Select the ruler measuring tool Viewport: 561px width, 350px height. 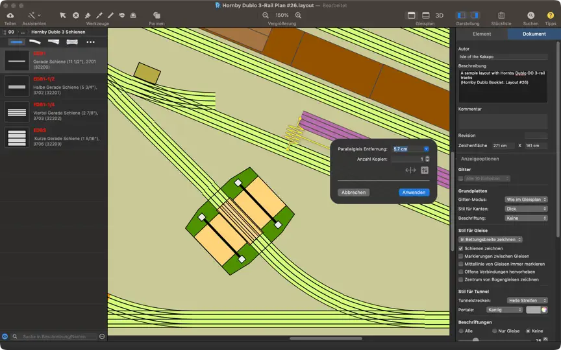pyautogui.click(x=110, y=16)
